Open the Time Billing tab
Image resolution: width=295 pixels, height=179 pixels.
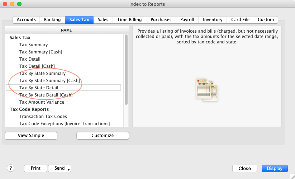129,20
